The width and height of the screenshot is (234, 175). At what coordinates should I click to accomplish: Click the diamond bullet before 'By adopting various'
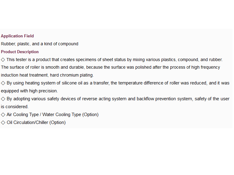3,99
